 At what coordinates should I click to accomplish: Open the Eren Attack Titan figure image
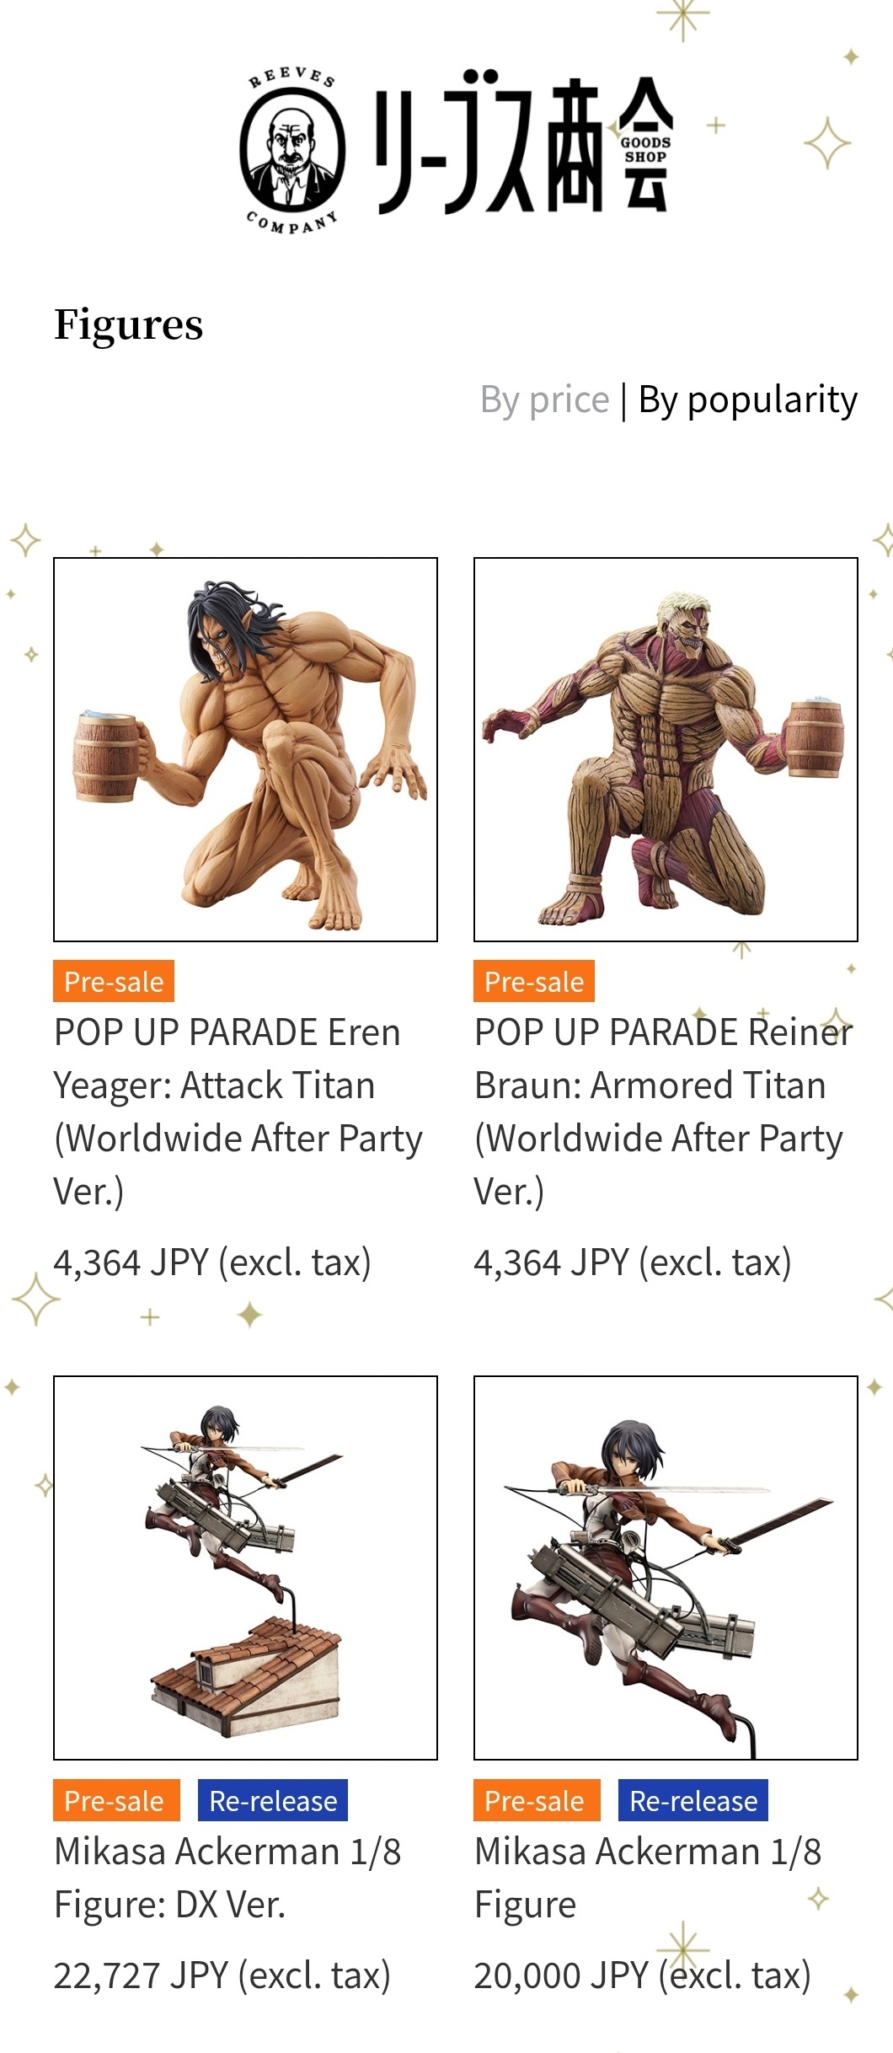point(245,749)
